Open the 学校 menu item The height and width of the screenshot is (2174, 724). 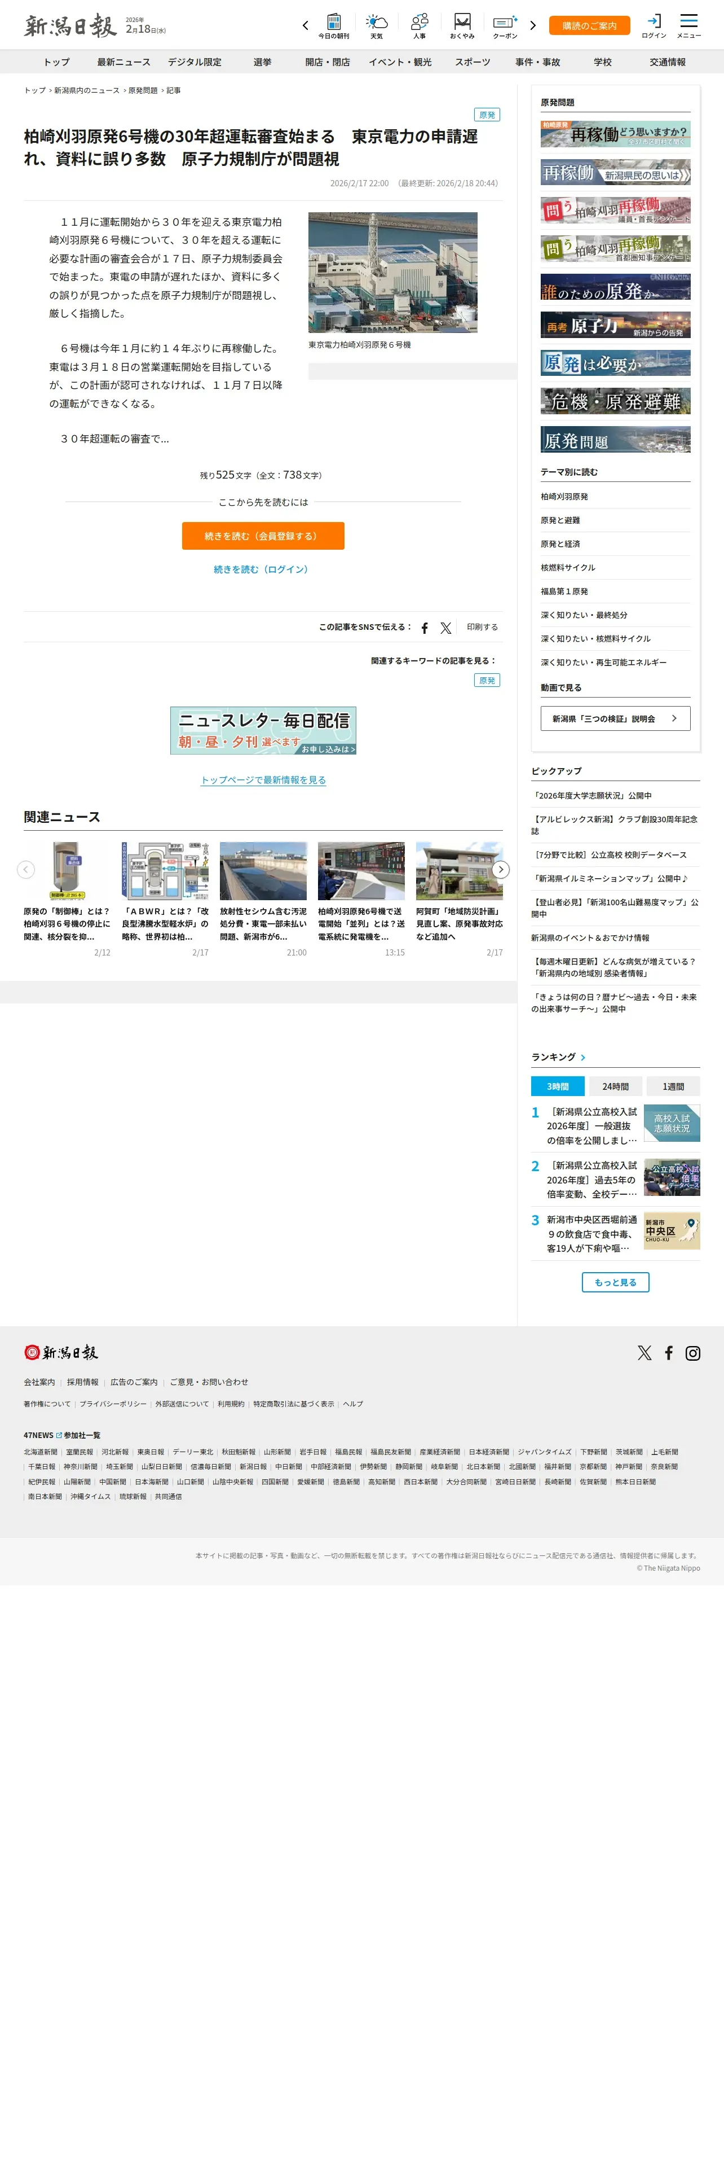[x=603, y=62]
